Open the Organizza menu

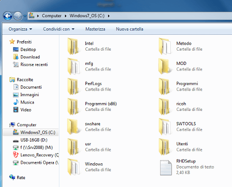(x=20, y=29)
